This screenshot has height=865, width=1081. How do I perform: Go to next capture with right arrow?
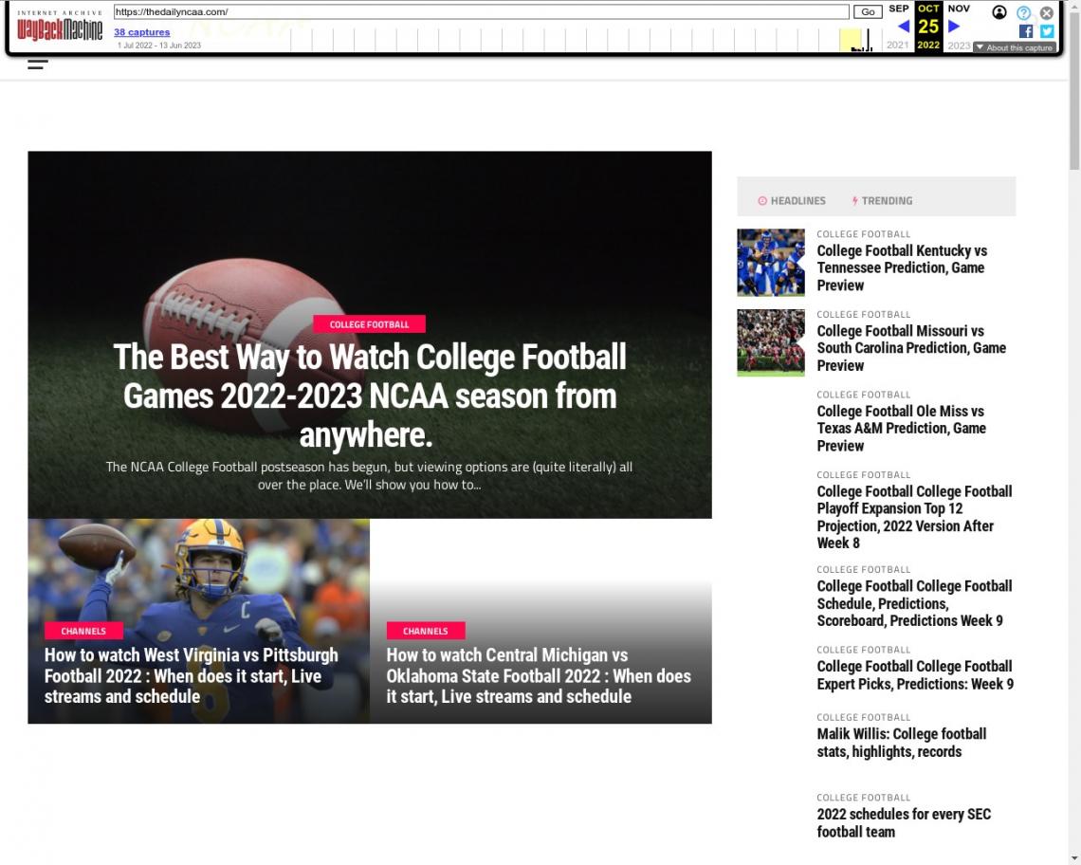954,27
